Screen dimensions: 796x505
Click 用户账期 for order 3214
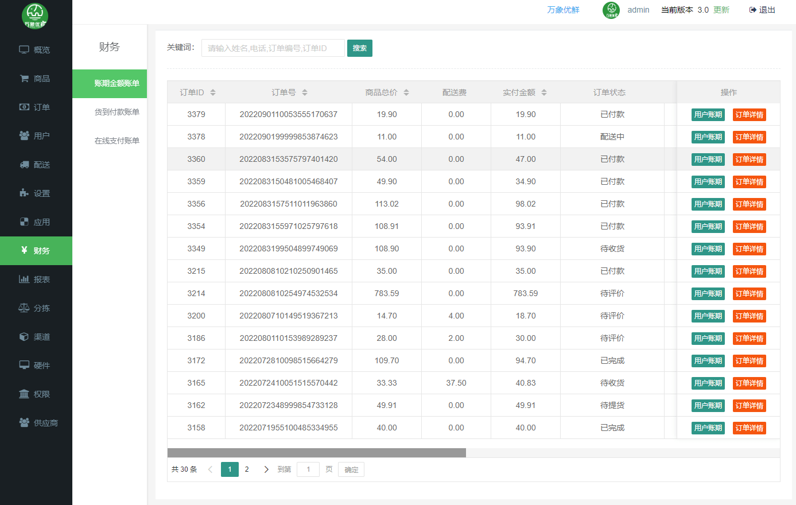708,294
